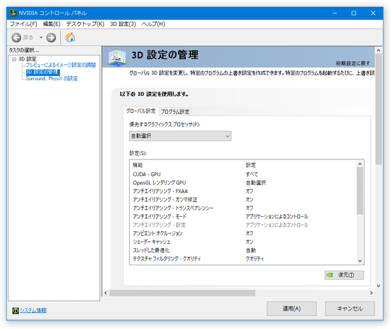Click the システム情報 icon
Image resolution: width=391 pixels, height=329 pixels.
(15, 311)
